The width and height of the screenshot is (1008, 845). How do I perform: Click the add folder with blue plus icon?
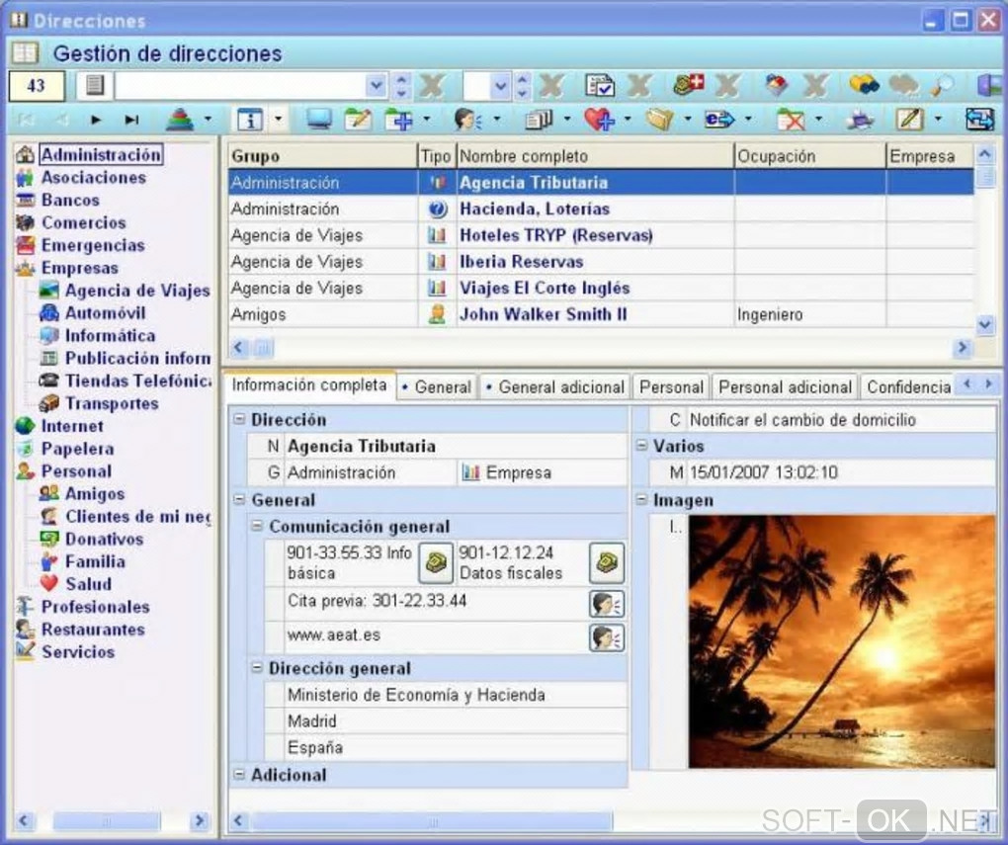pyautogui.click(x=398, y=120)
